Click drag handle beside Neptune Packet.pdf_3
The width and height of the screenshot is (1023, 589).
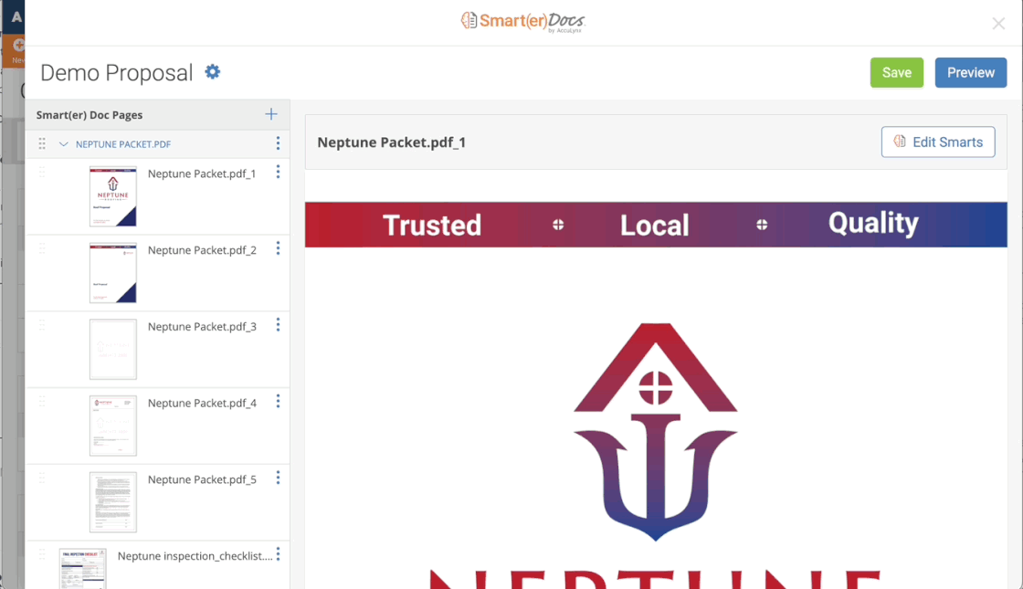(x=42, y=325)
